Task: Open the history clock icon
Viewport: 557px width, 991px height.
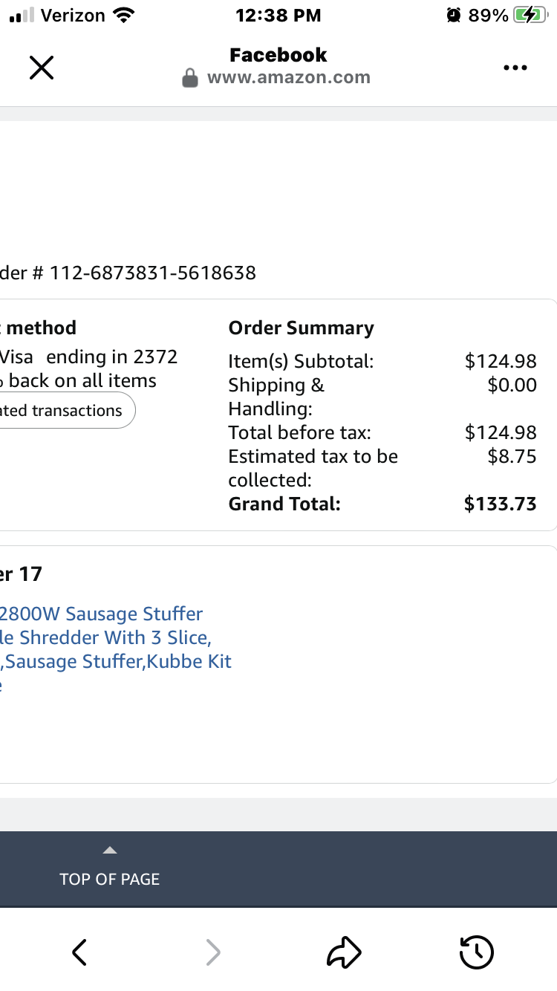Action: (476, 952)
